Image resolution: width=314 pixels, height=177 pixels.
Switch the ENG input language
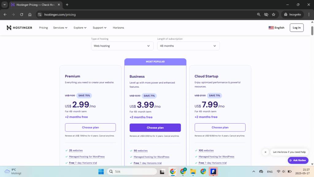pos(270,171)
